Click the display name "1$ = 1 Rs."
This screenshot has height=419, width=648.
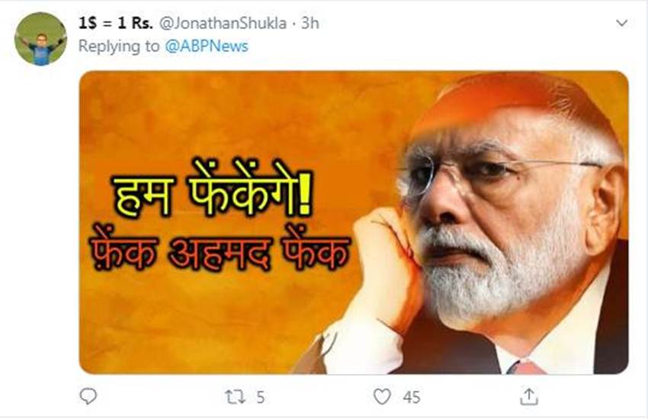pyautogui.click(x=116, y=23)
